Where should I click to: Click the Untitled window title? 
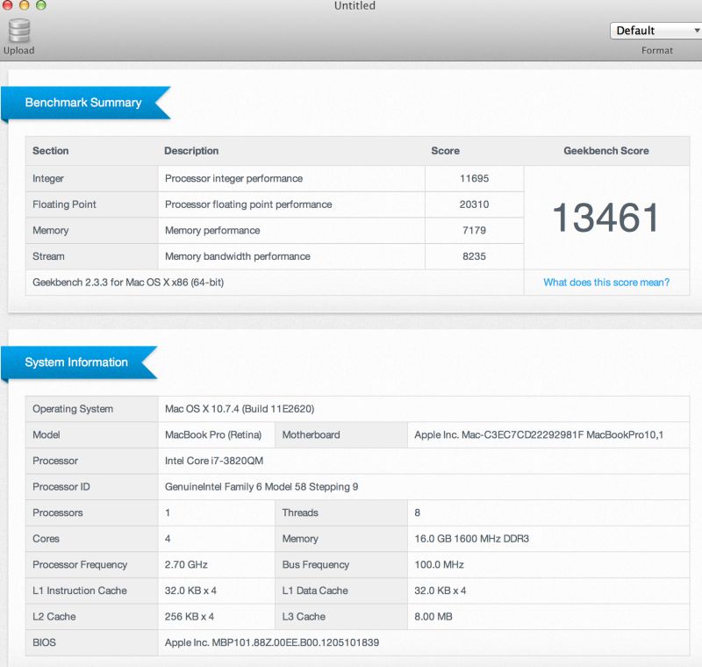355,6
